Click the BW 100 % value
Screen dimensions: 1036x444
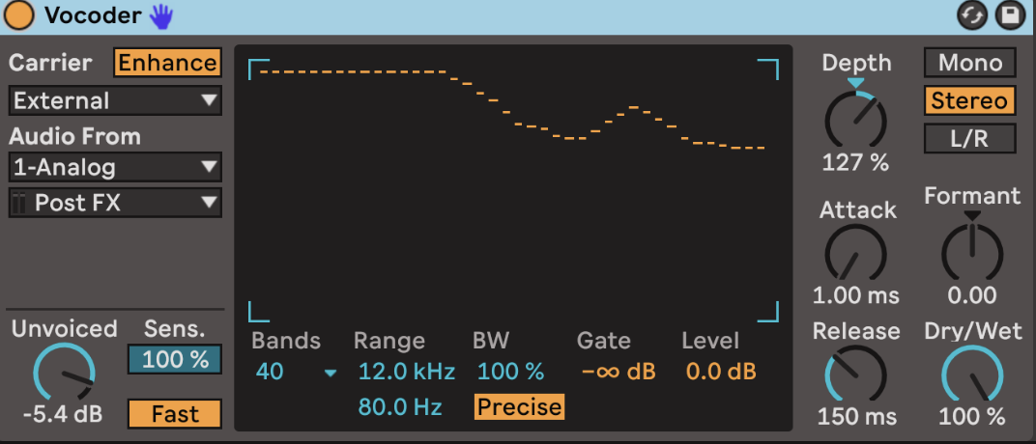(x=510, y=372)
